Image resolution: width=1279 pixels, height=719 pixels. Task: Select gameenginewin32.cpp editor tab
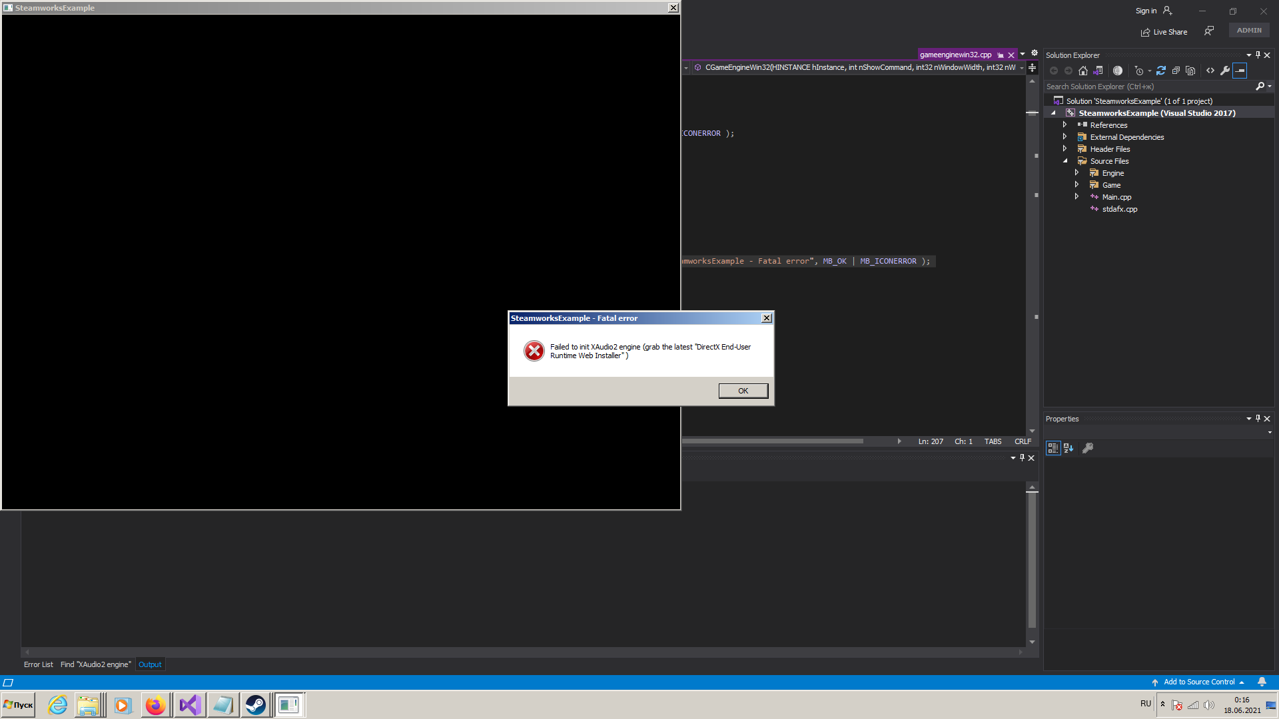click(955, 55)
